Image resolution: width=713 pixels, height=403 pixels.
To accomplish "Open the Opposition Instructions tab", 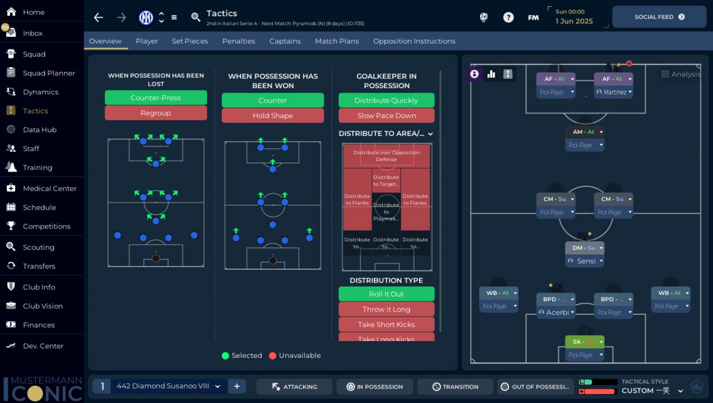I will [414, 41].
